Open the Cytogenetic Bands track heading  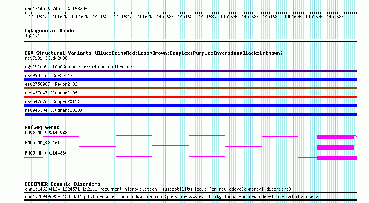tap(49, 31)
